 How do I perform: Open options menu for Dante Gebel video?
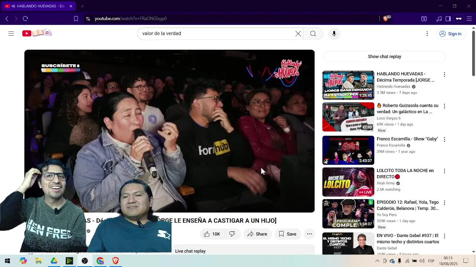point(444,236)
